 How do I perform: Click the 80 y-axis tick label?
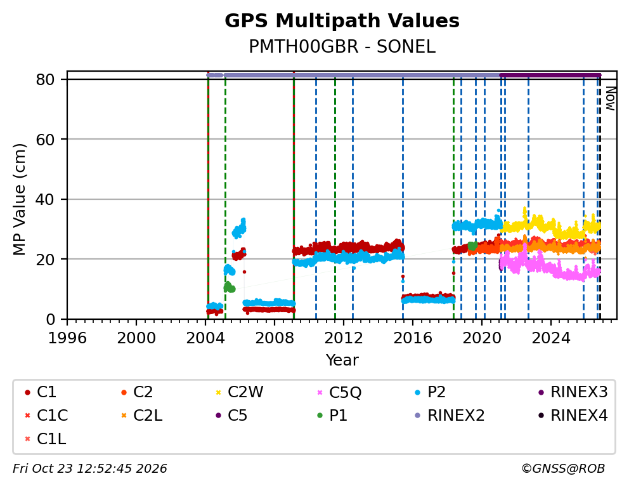point(45,79)
